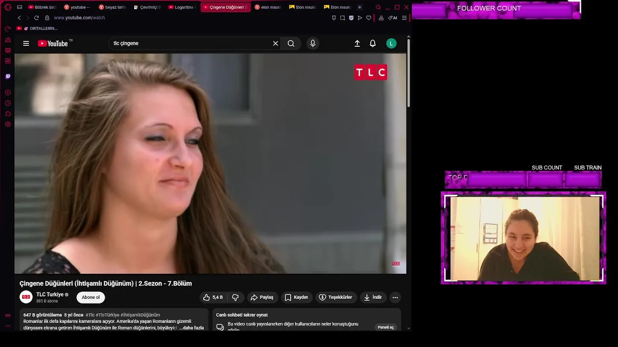618x347 pixels.
Task: Switch to the Çevrimiçi tab
Action: coord(147,7)
